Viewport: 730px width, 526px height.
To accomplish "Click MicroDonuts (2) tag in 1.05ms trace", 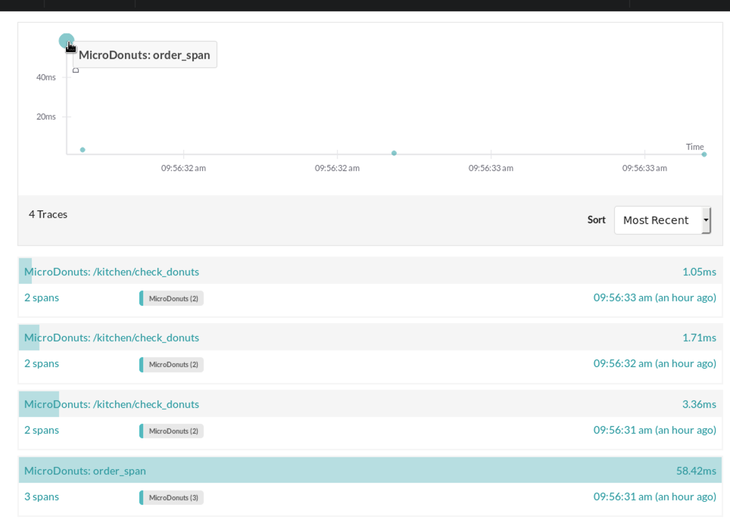I will click(x=173, y=299).
